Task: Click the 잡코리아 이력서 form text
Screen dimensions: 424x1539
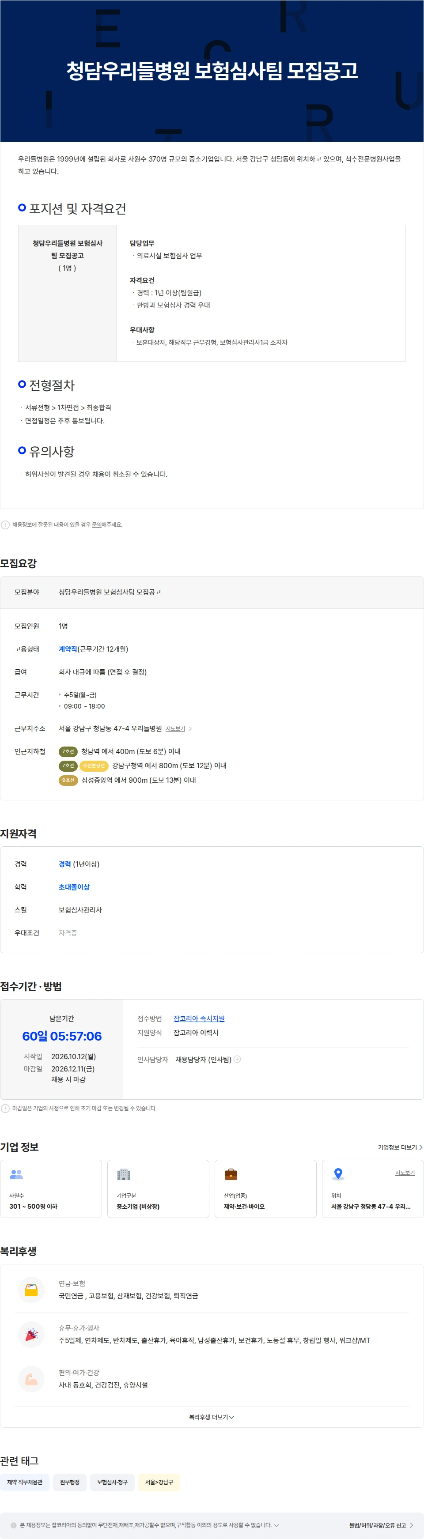Action: (196, 1032)
